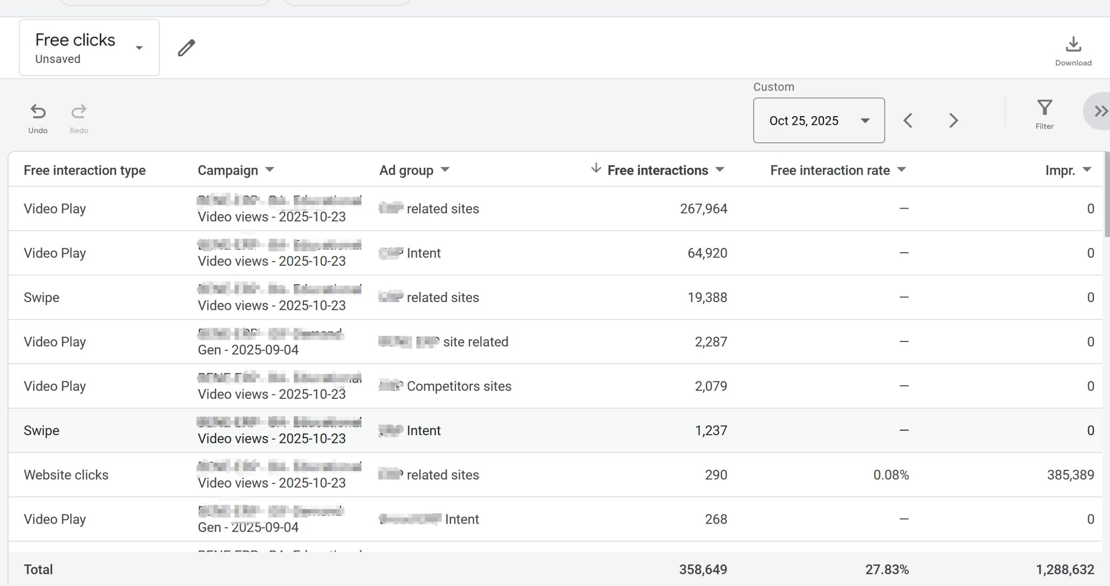This screenshot has width=1110, height=586.
Task: Click the Download icon
Action: tap(1073, 44)
